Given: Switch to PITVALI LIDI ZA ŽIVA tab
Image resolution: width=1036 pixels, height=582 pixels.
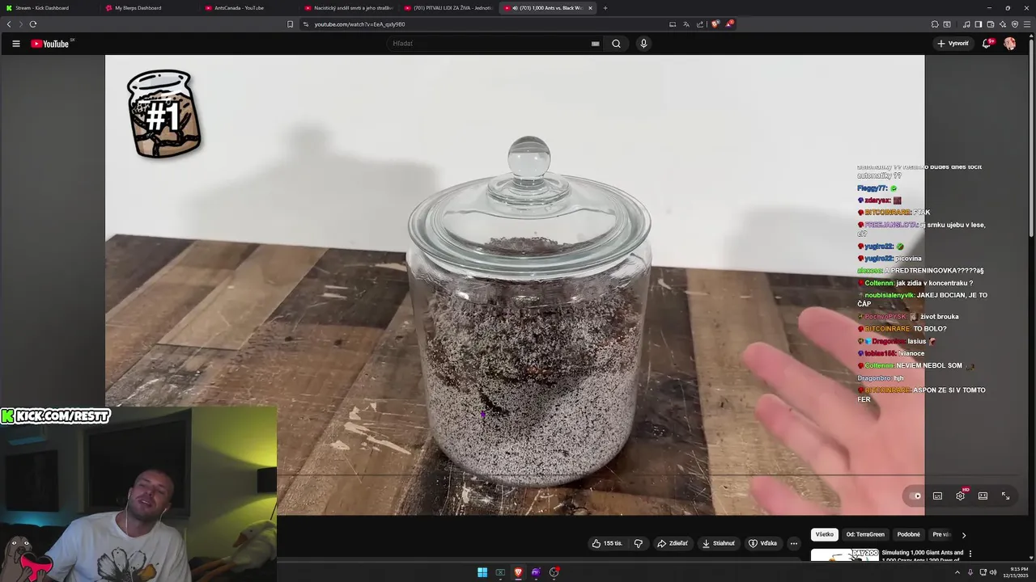Looking at the screenshot, I should pos(447,8).
